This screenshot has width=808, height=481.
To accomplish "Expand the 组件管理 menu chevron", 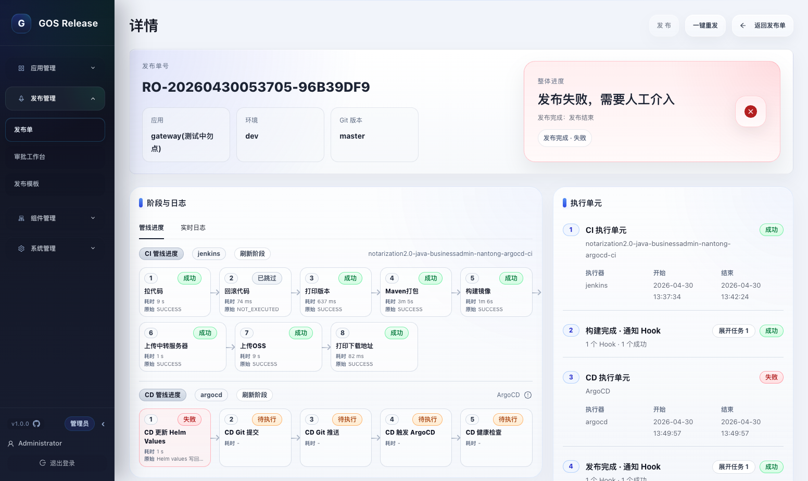I will 93,218.
